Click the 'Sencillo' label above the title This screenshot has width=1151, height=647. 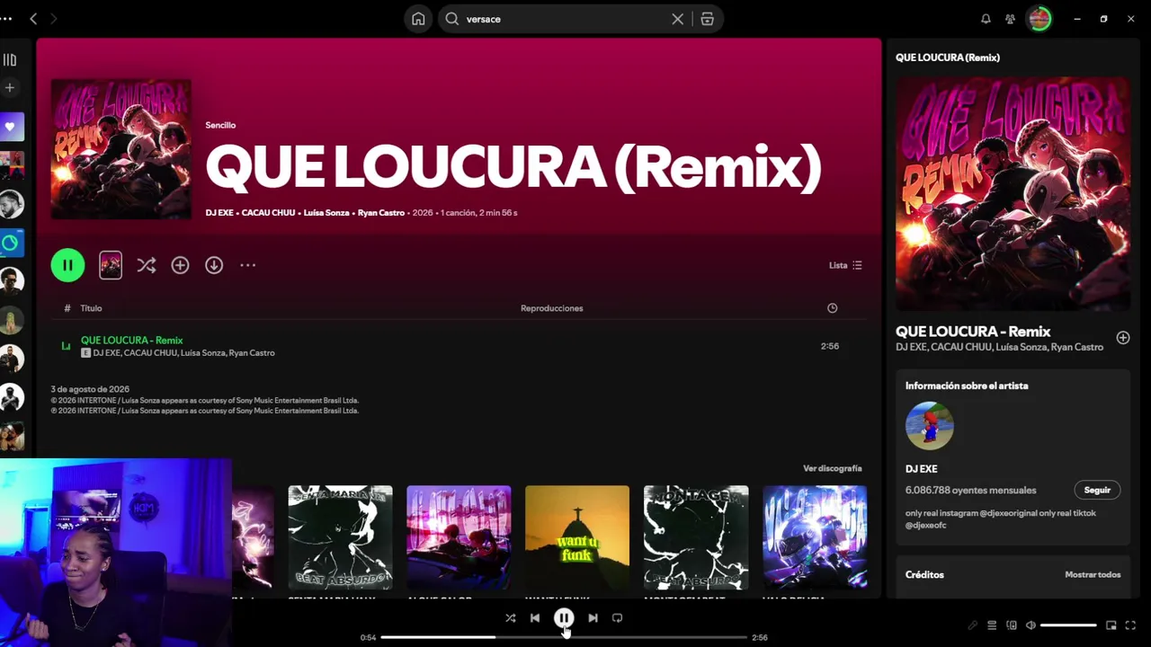pyautogui.click(x=220, y=126)
